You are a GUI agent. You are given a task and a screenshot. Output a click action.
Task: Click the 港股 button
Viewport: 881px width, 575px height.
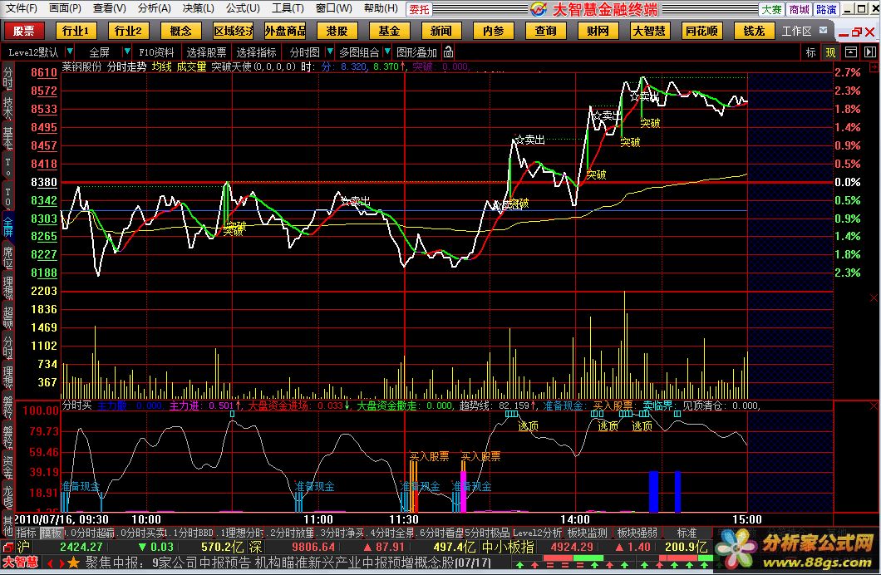[x=337, y=31]
